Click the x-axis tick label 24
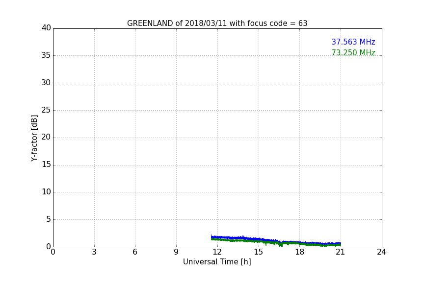The height and width of the screenshot is (282, 424). (381, 252)
